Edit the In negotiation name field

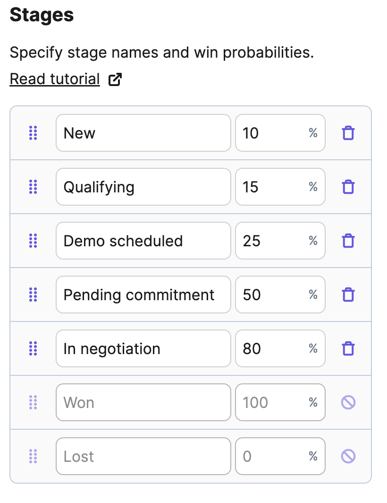tap(143, 348)
